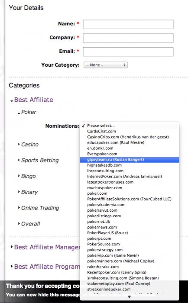The image size is (188, 303).
Task: Expand the Casino subcategory
Action: point(28,144)
